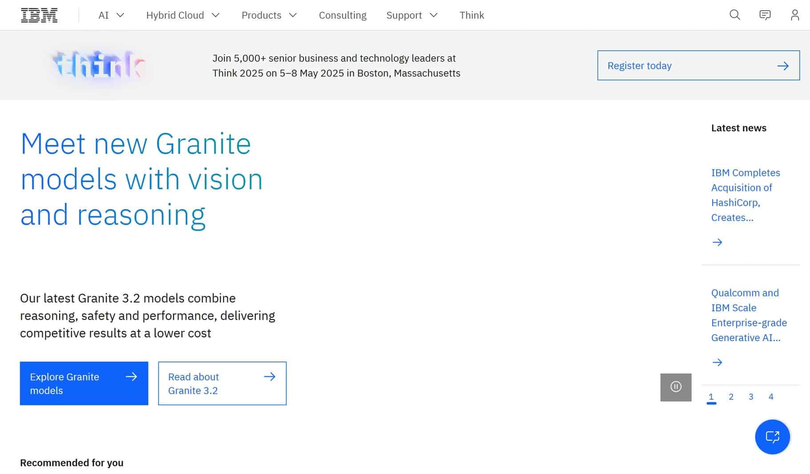Click the IBM logo
Screen dimensions: 810x474
[x=39, y=15]
